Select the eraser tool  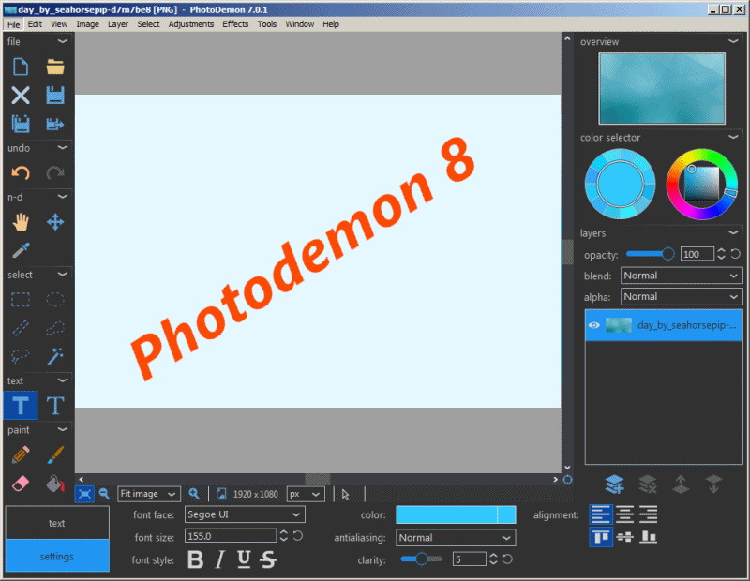tap(21, 484)
